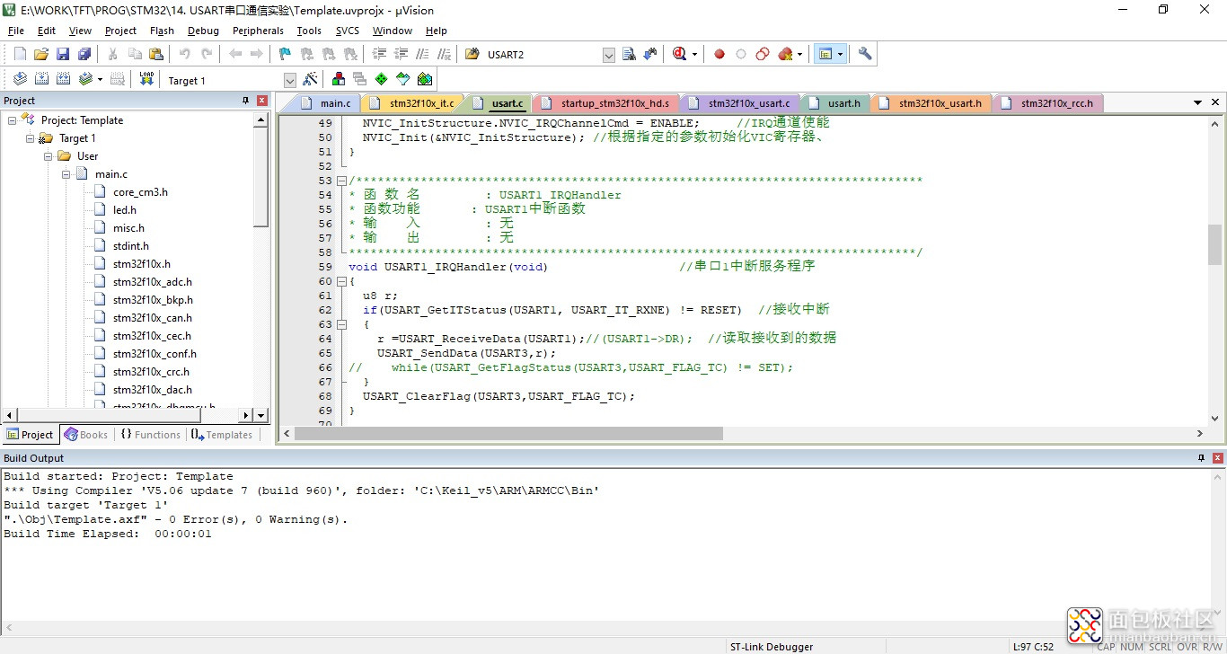Screen dimensions: 1227x654
Task: Open the Target 1 selection dropdown
Action: (x=289, y=80)
